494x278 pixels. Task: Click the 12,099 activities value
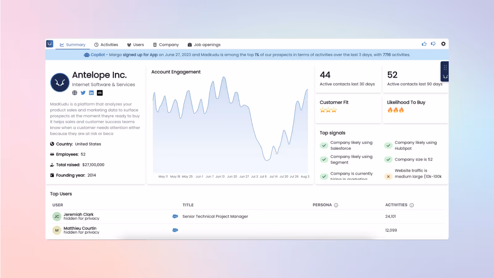[x=391, y=230]
